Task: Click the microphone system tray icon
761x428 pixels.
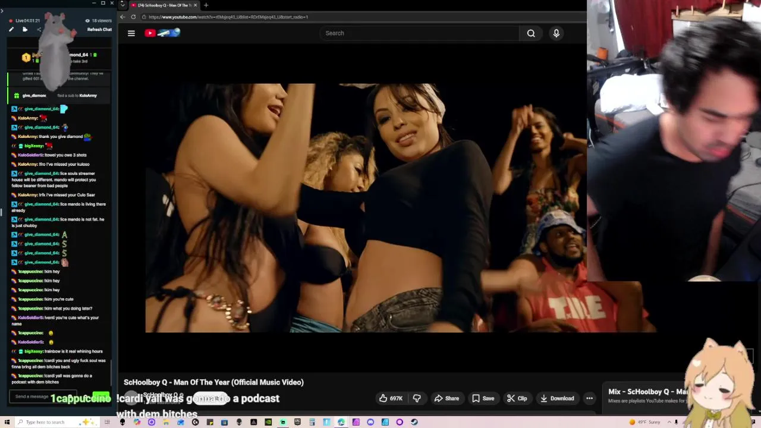Action: pyautogui.click(x=676, y=422)
